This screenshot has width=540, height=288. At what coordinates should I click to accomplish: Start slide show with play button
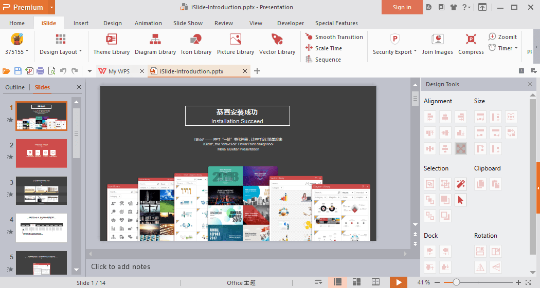pyautogui.click(x=399, y=282)
